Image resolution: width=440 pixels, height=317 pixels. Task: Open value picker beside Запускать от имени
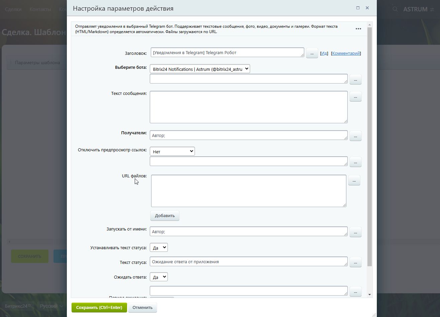[355, 232]
